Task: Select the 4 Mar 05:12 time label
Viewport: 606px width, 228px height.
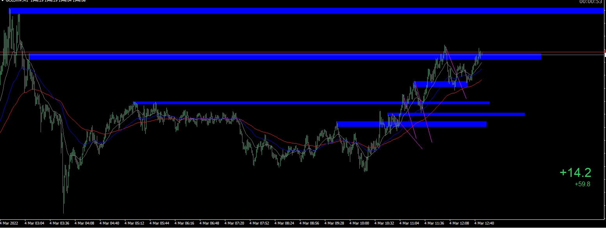Action: (134, 223)
